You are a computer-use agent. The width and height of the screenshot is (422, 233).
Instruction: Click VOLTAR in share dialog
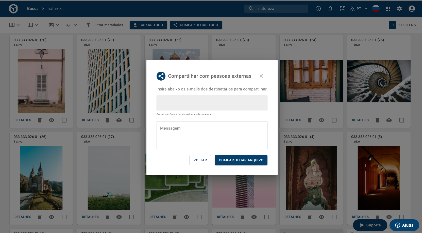click(x=200, y=160)
